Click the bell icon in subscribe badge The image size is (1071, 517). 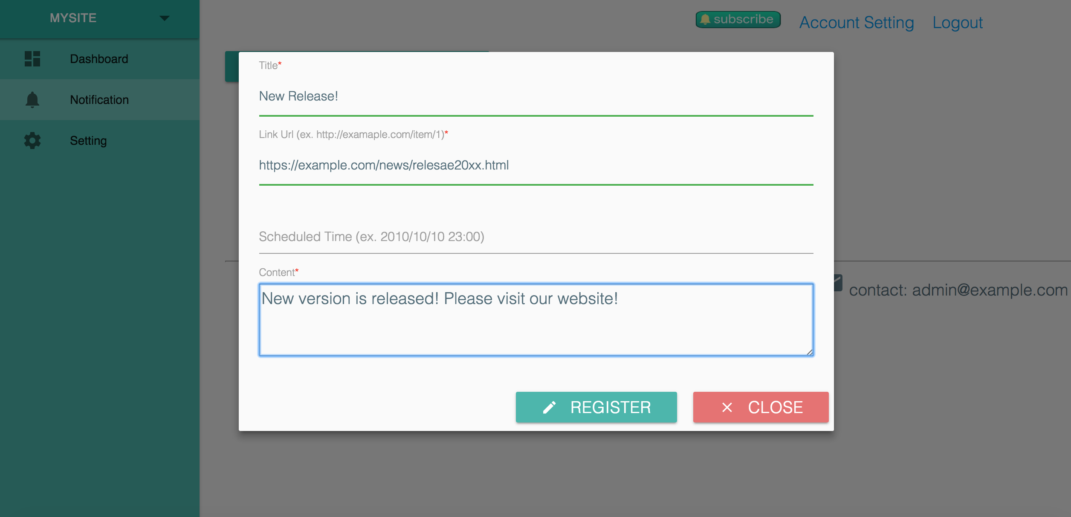click(x=705, y=20)
